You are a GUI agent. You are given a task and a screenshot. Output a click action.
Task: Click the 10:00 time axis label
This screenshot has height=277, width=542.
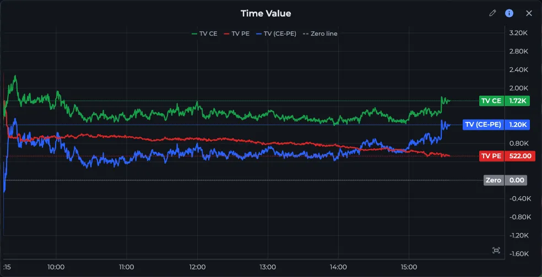(x=56, y=267)
